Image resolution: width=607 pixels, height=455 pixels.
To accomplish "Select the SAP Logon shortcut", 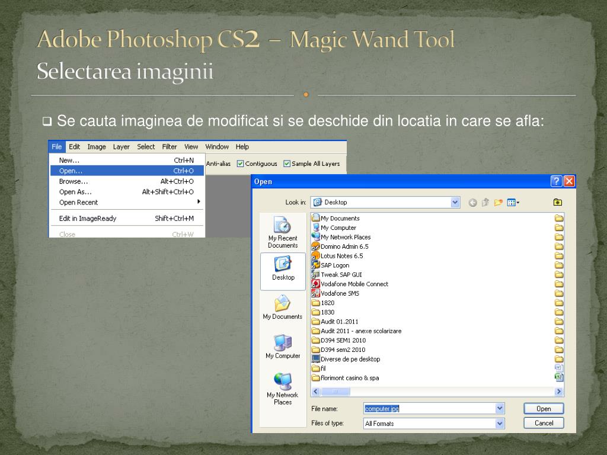I will (331, 265).
